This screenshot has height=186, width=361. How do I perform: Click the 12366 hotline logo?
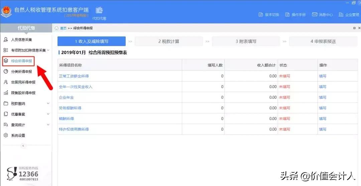pos(22,174)
